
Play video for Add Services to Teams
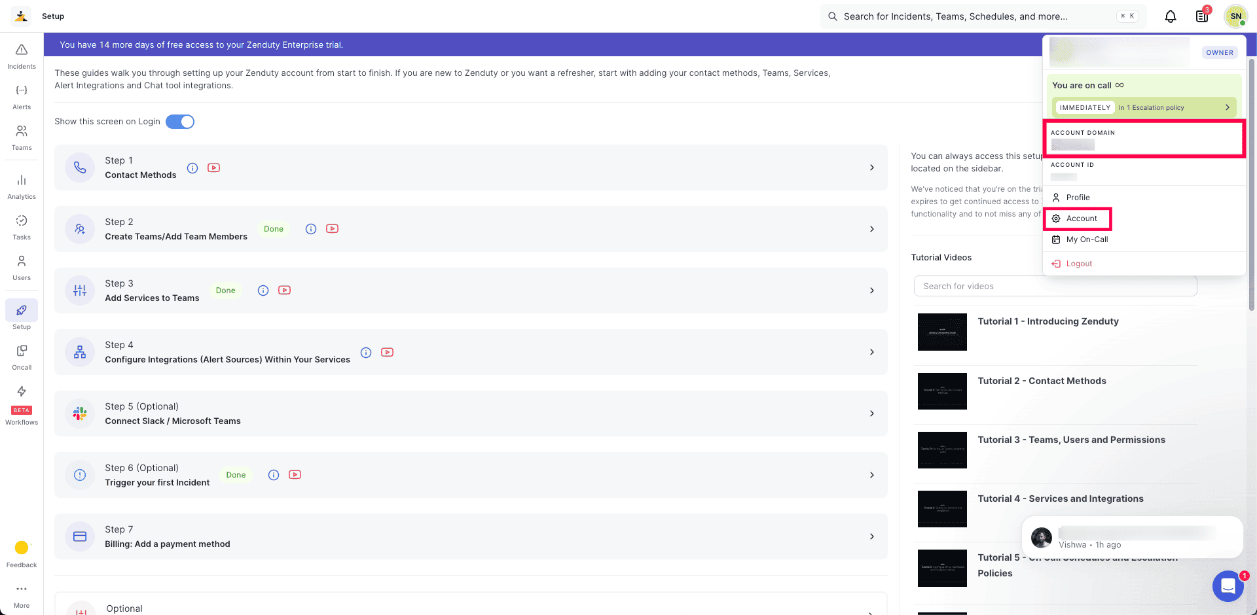pos(284,290)
